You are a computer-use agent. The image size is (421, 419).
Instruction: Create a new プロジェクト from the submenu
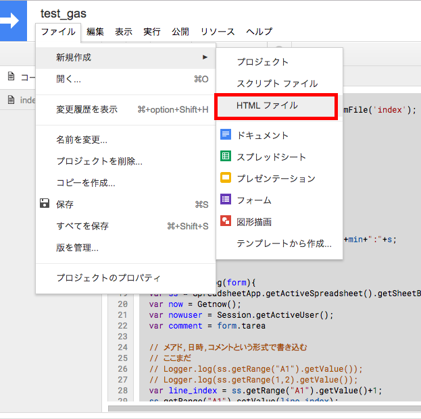279,62
